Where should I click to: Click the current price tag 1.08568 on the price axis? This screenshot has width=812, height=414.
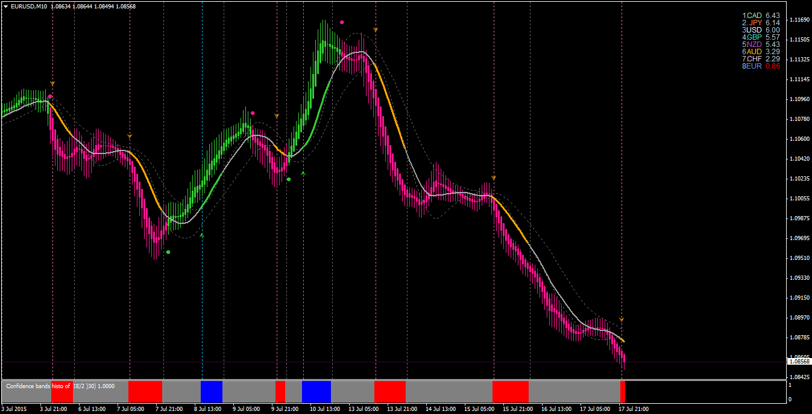click(799, 361)
